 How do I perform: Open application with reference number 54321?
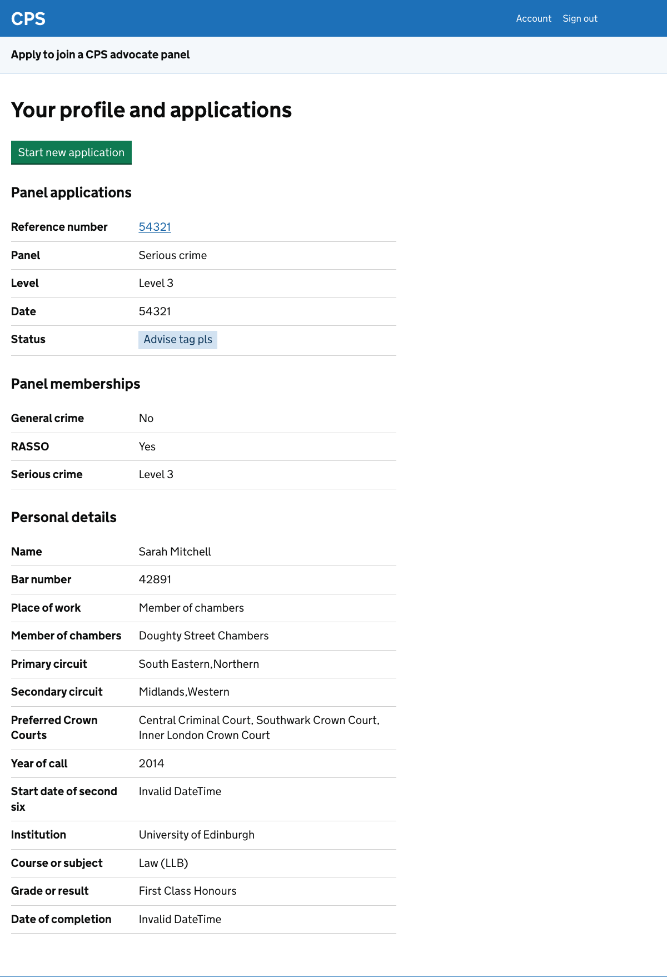coord(155,227)
